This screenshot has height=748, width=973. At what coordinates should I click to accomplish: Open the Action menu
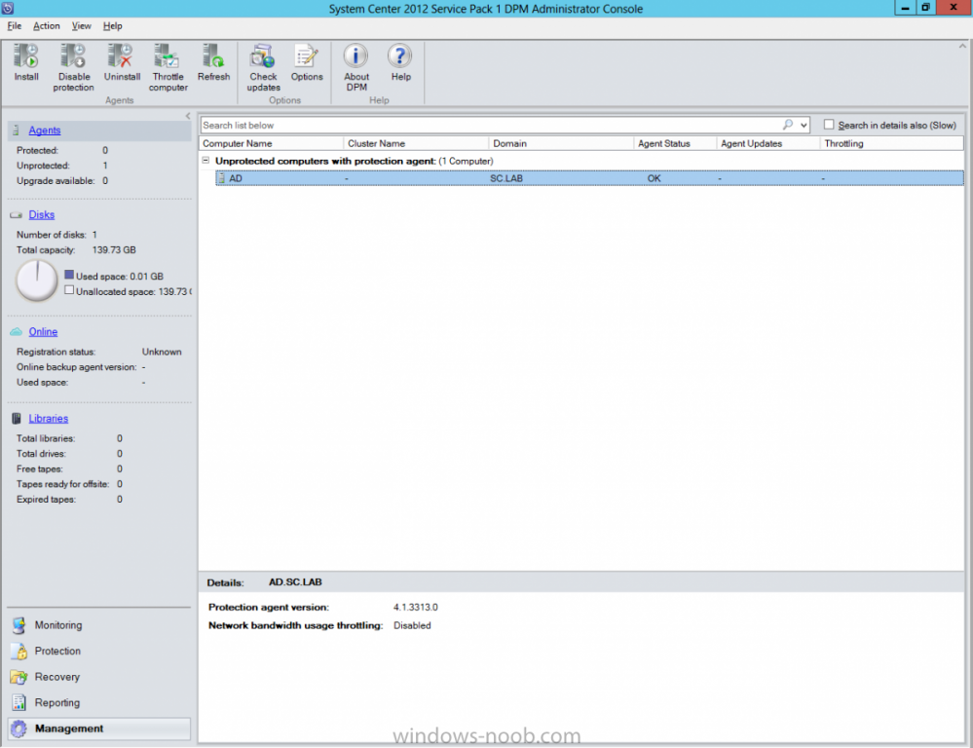pyautogui.click(x=47, y=26)
